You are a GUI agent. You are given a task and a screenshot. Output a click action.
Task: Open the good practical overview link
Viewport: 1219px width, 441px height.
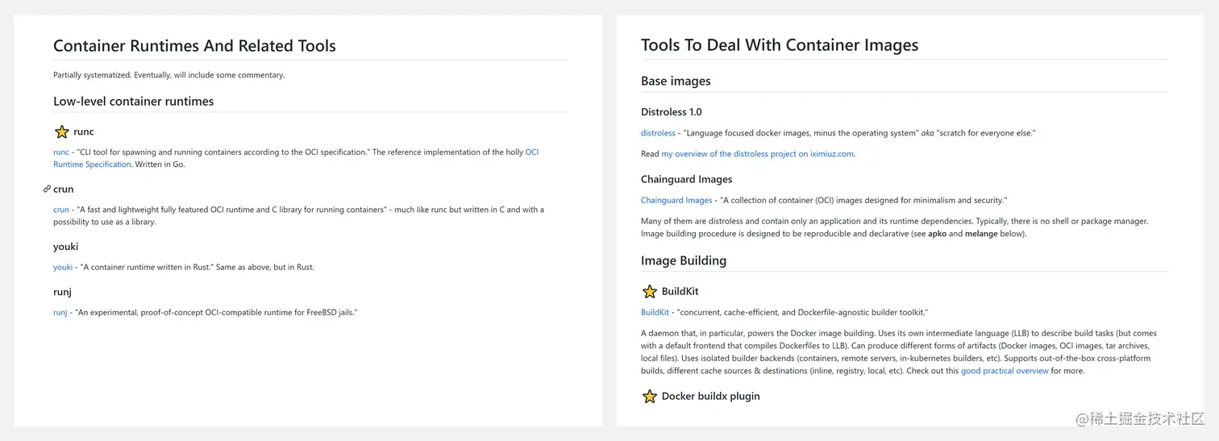pos(1005,371)
